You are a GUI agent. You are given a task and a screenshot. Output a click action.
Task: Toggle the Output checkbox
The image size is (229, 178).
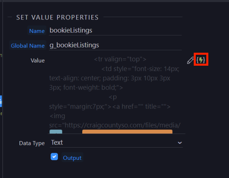tap(54, 157)
